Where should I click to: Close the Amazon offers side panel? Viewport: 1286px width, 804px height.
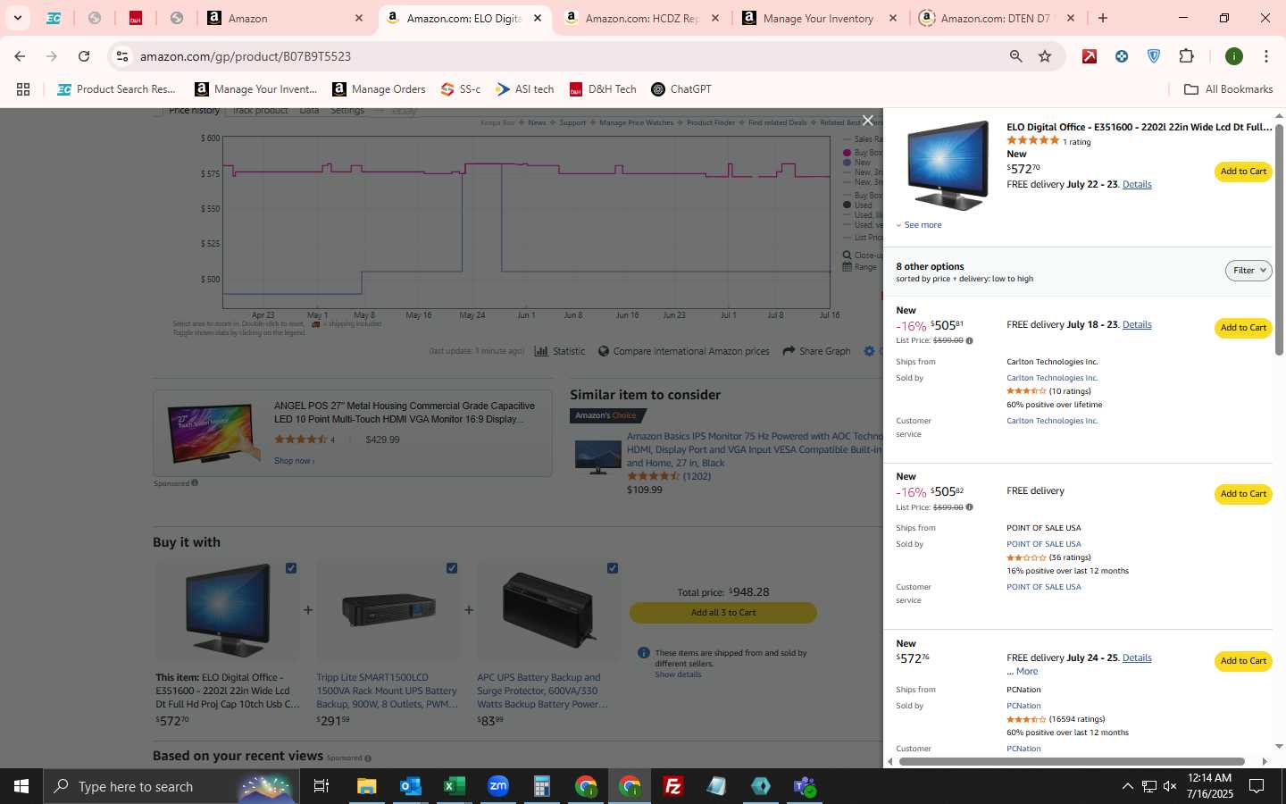[x=867, y=121]
